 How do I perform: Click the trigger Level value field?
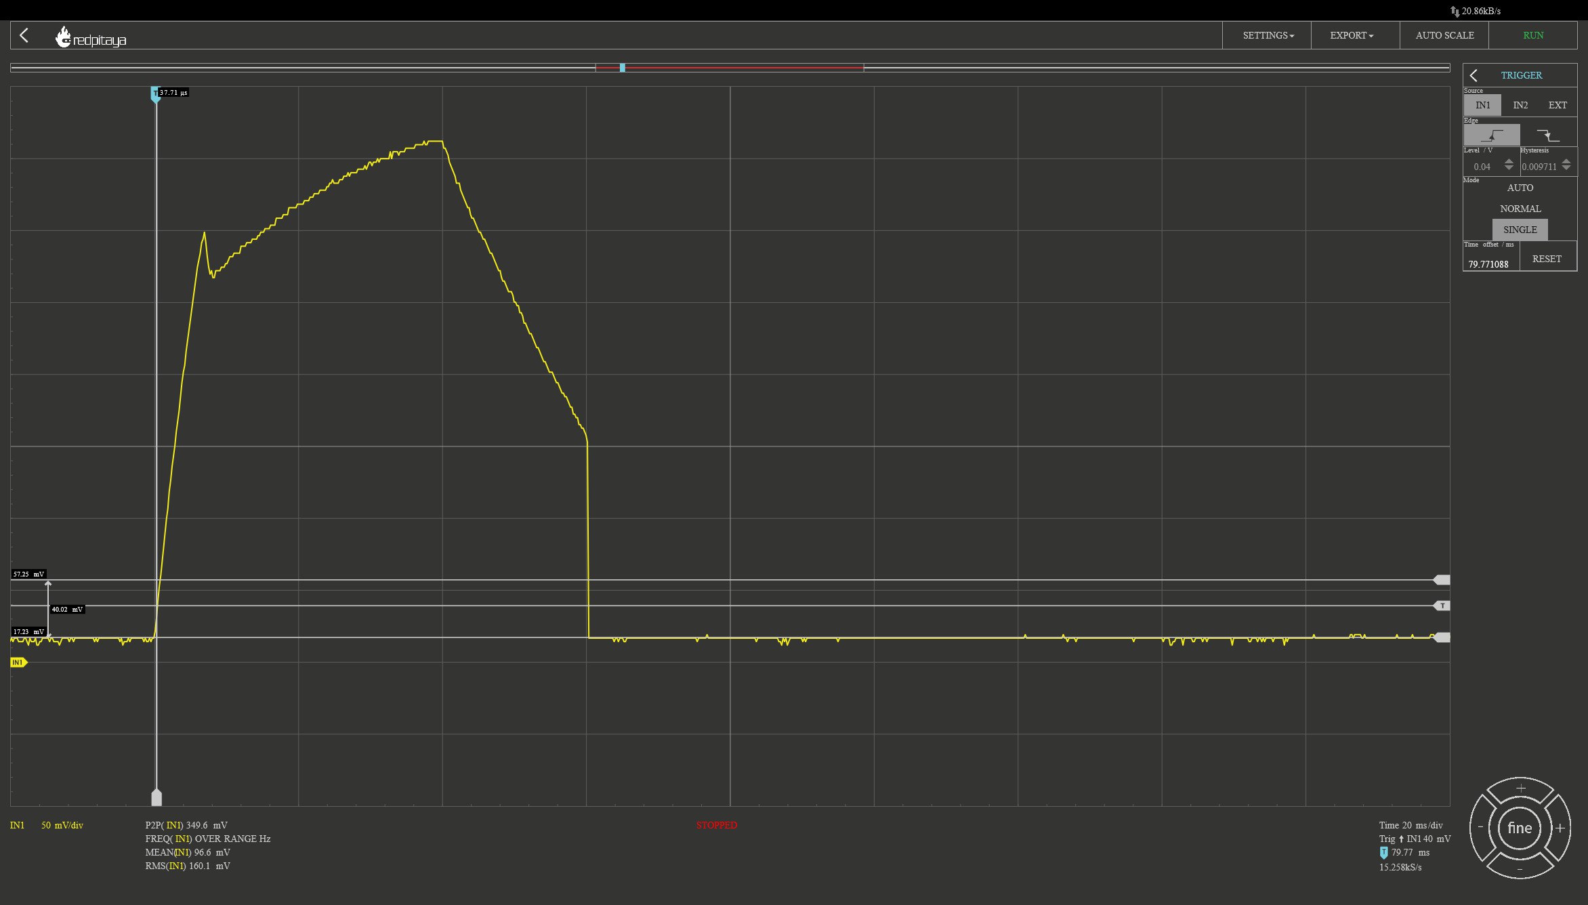(1483, 167)
